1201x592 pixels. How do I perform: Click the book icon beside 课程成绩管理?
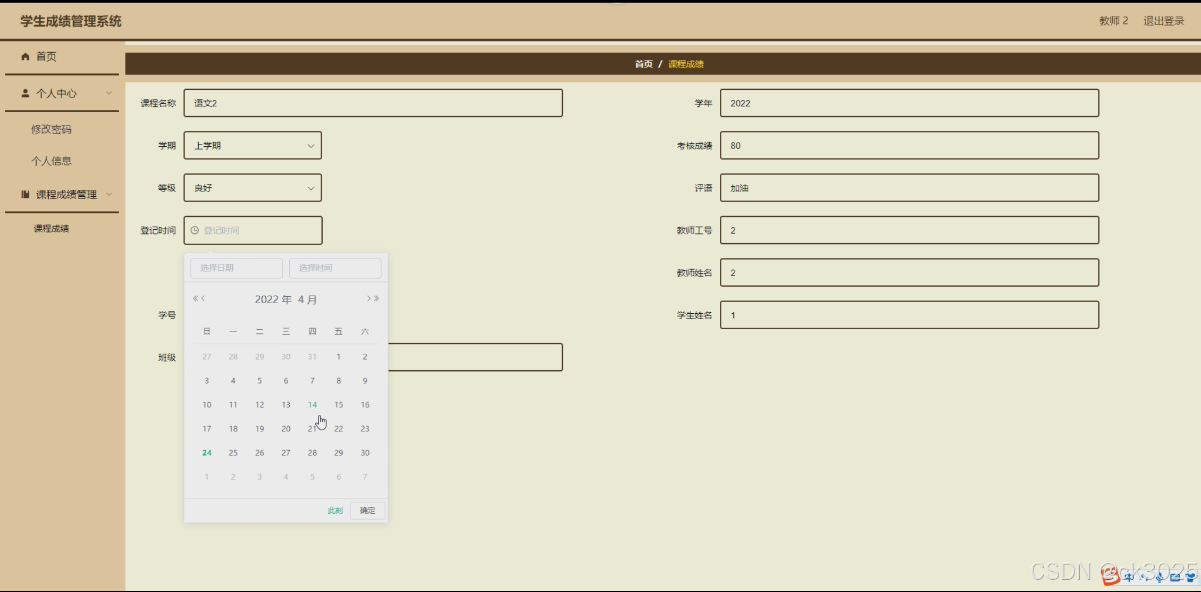pyautogui.click(x=25, y=194)
